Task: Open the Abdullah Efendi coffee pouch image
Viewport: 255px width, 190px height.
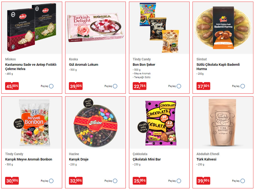Action: click(223, 123)
